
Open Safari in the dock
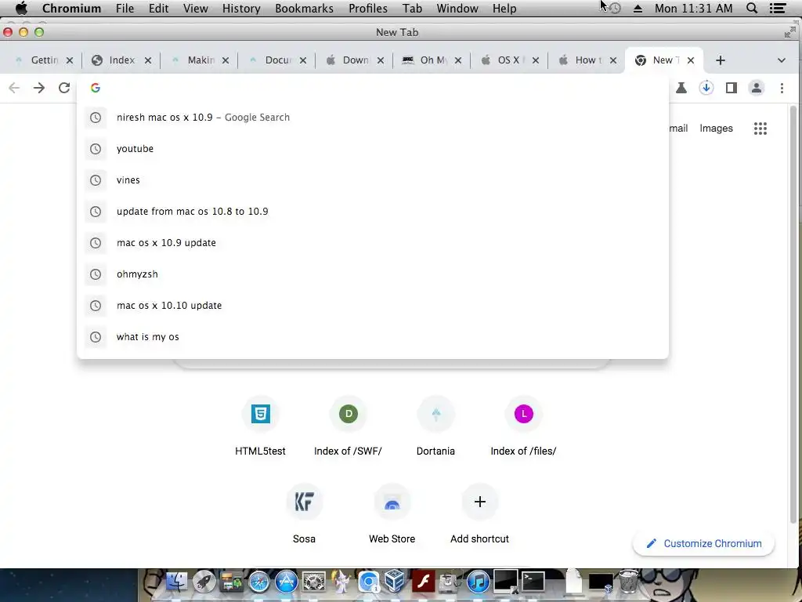[x=258, y=582]
